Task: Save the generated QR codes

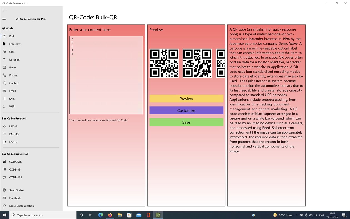Action: pyautogui.click(x=186, y=122)
